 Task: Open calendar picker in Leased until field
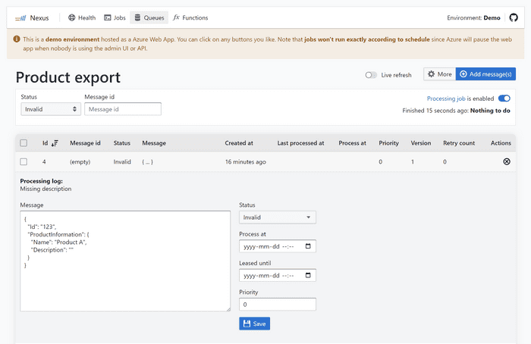pyautogui.click(x=308, y=275)
